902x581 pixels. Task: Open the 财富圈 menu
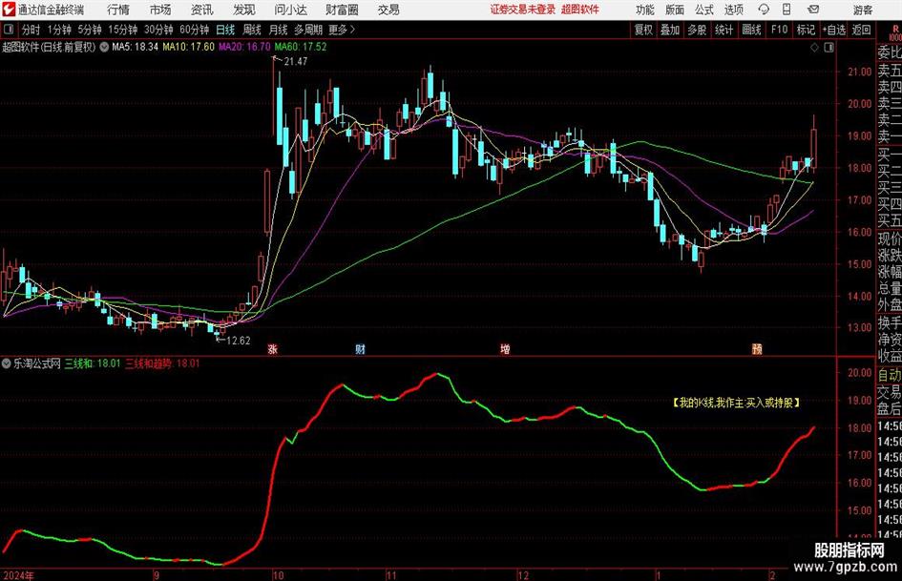coord(342,10)
